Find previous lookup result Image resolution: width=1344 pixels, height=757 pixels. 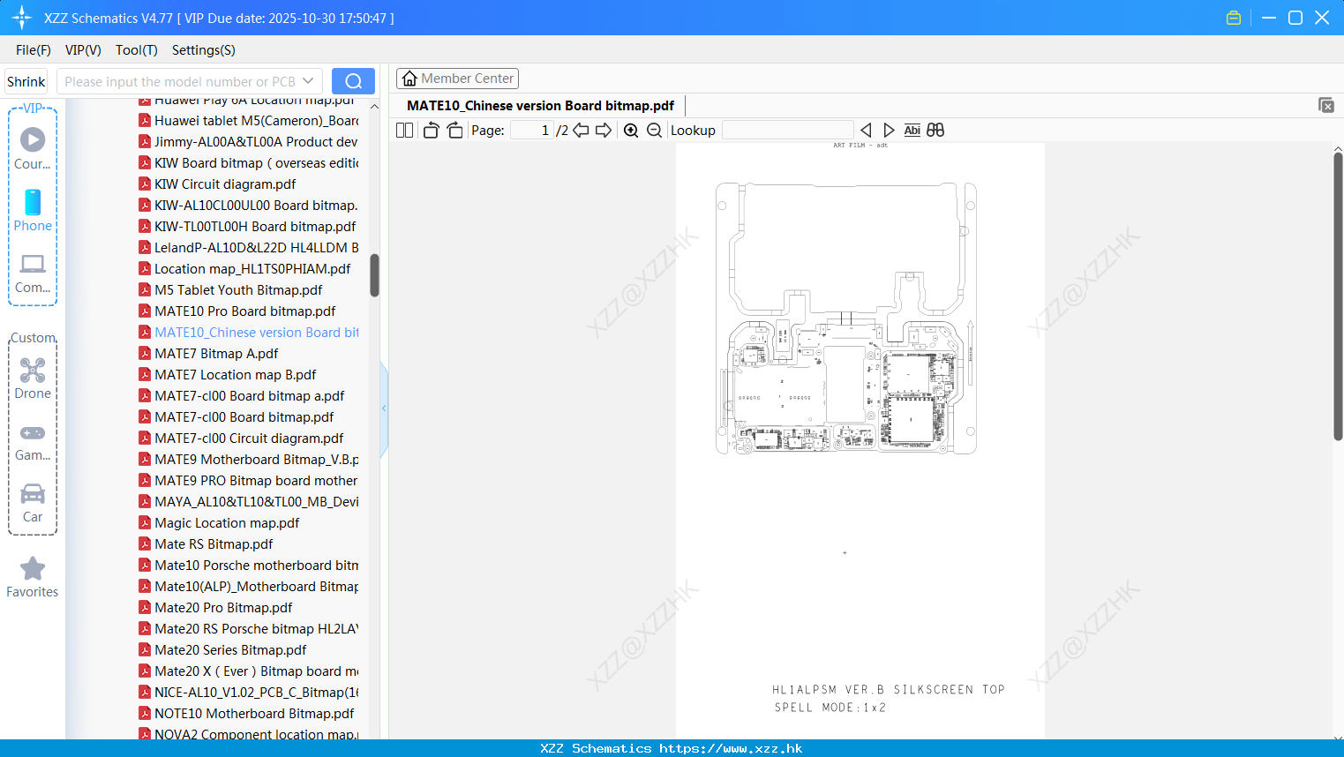point(866,130)
